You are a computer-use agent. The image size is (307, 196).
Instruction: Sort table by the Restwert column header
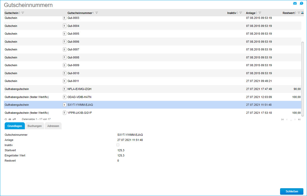click(288, 13)
